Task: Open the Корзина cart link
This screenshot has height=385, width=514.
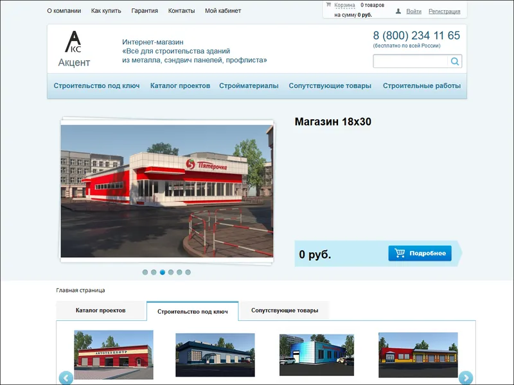Action: (x=344, y=5)
